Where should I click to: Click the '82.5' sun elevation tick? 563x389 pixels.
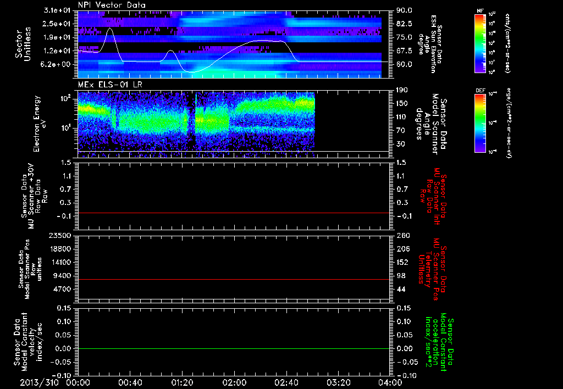pyautogui.click(x=404, y=24)
